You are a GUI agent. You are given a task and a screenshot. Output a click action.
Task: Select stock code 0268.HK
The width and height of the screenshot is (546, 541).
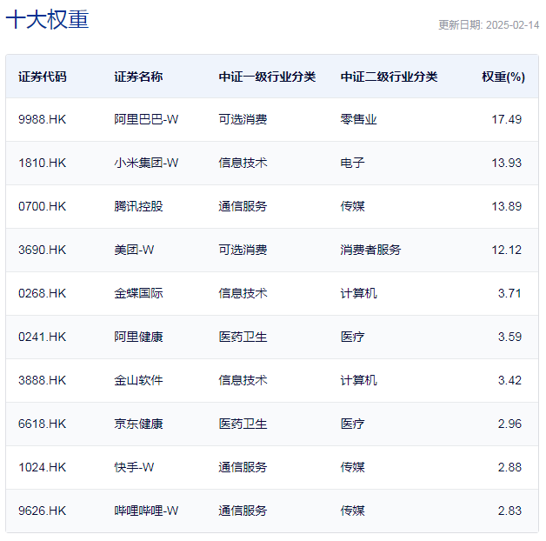pos(42,293)
